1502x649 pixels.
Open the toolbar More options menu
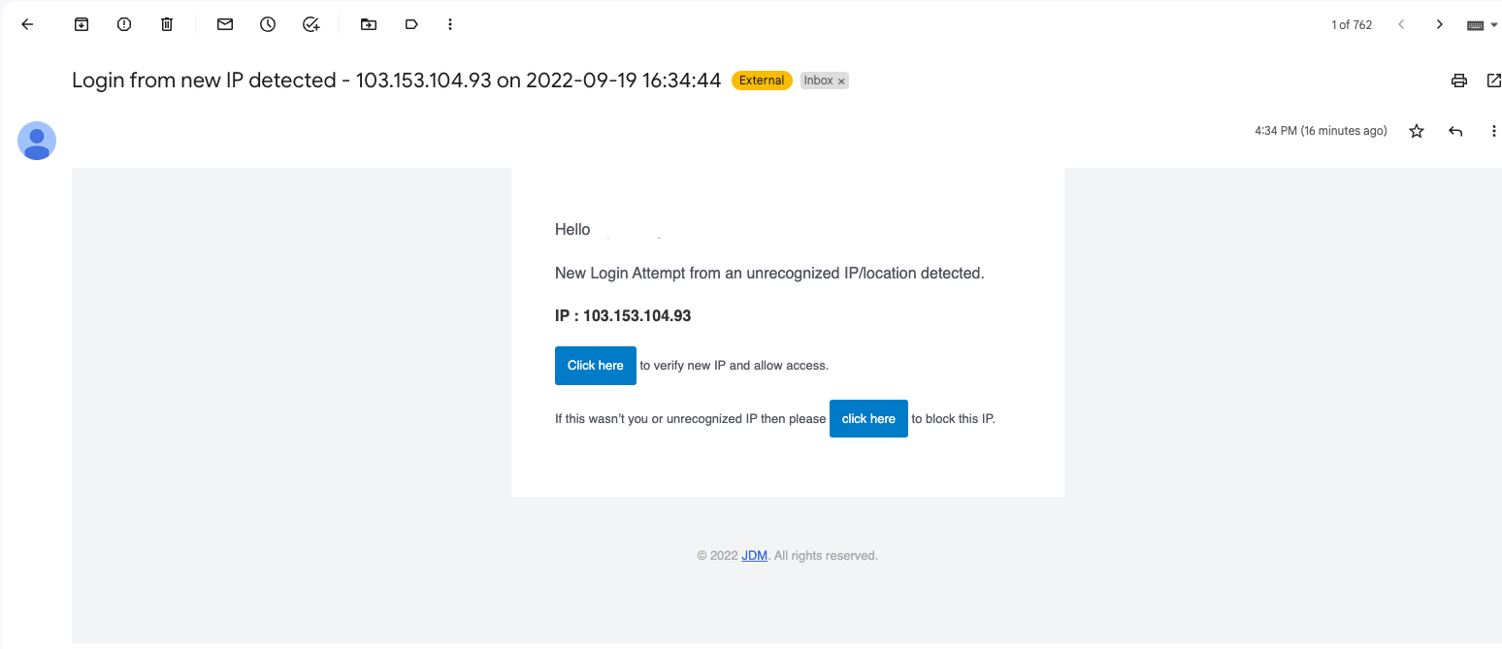point(450,24)
